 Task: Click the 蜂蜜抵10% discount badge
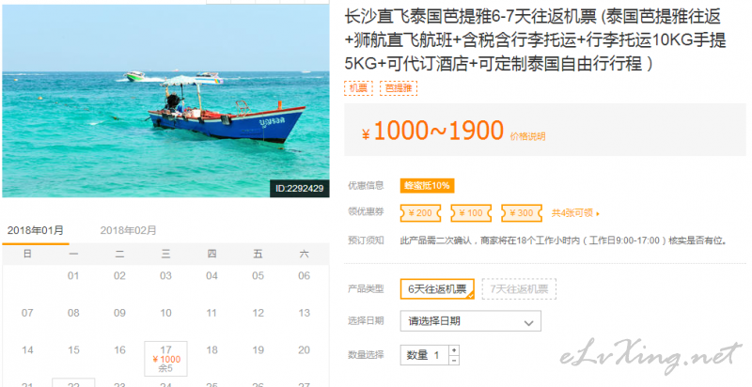point(428,185)
